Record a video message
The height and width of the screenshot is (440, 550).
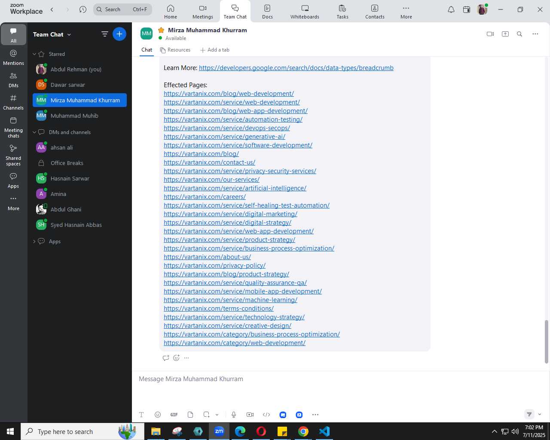click(250, 415)
